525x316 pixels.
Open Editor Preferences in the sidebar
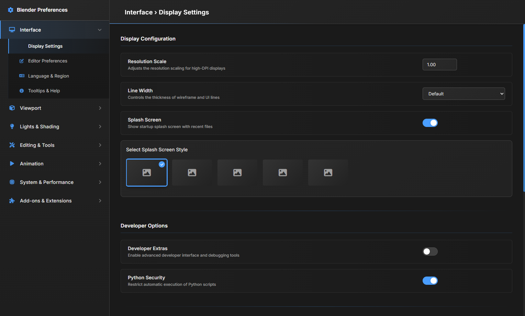(x=59, y=61)
